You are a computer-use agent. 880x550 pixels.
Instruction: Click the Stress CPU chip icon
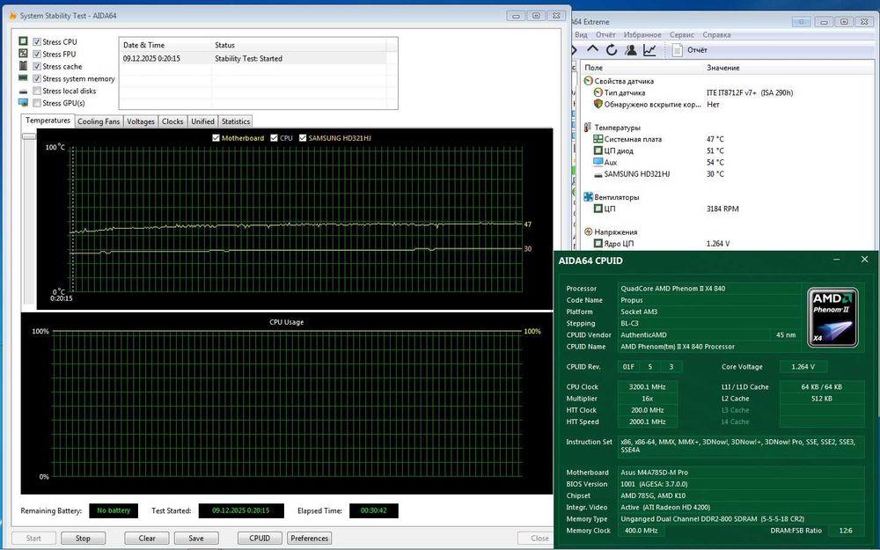tap(23, 41)
